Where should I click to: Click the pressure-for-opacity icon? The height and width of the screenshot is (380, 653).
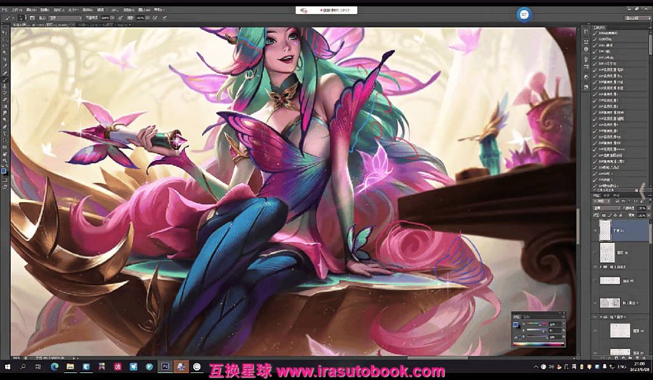tap(121, 18)
